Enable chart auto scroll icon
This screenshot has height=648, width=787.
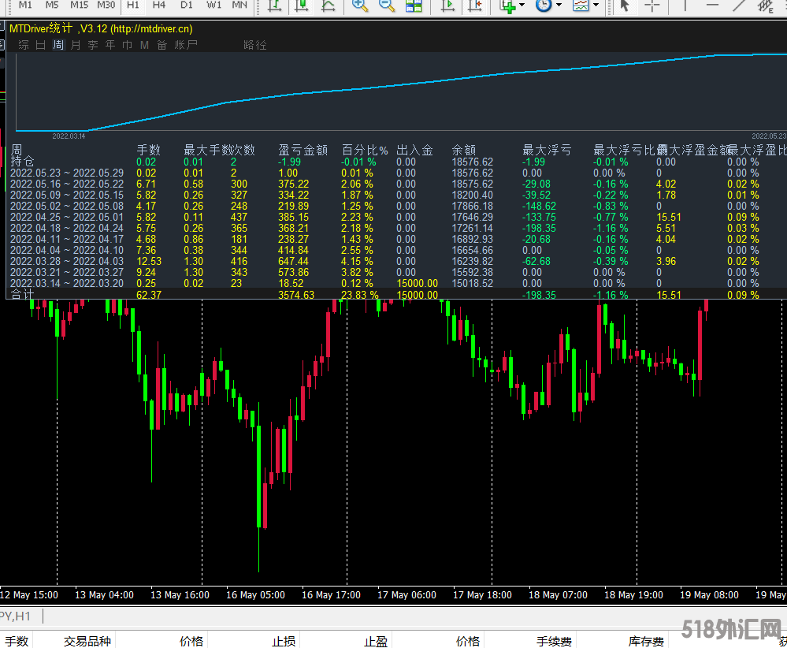[448, 6]
